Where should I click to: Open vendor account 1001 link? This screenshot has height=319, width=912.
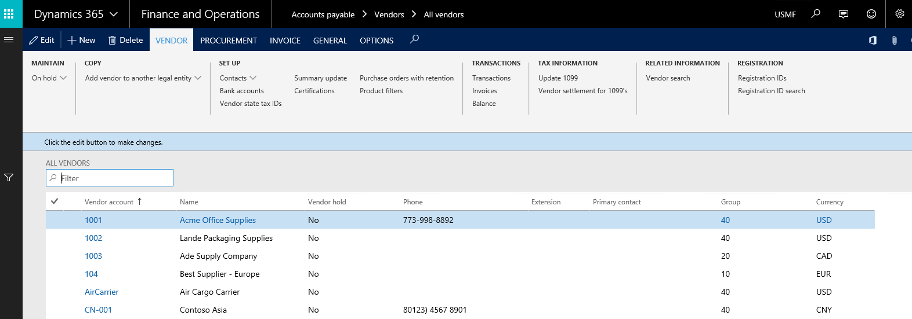[93, 220]
